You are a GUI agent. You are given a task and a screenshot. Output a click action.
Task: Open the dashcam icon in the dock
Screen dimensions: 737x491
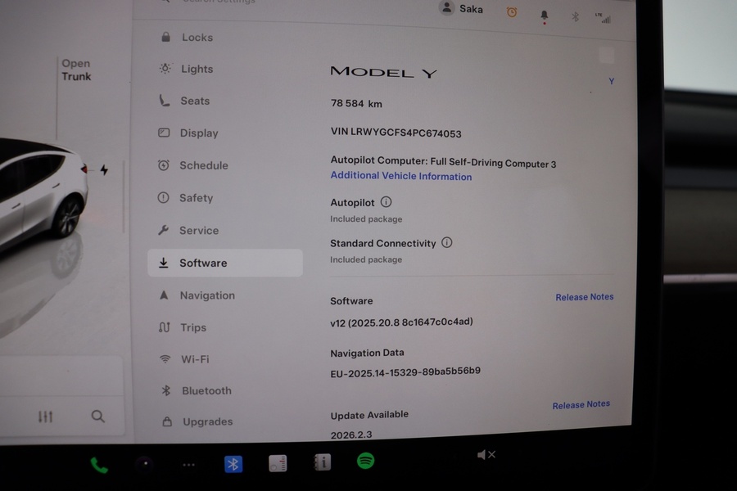[145, 464]
